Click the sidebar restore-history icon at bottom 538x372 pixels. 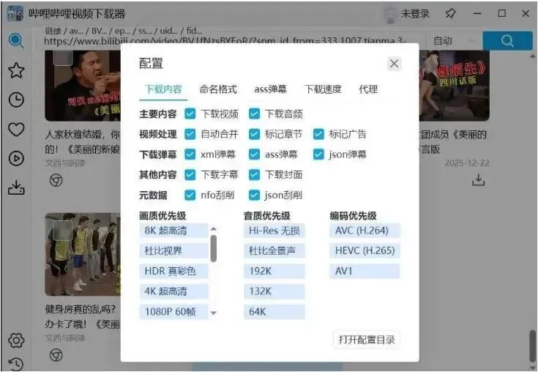pos(16,364)
